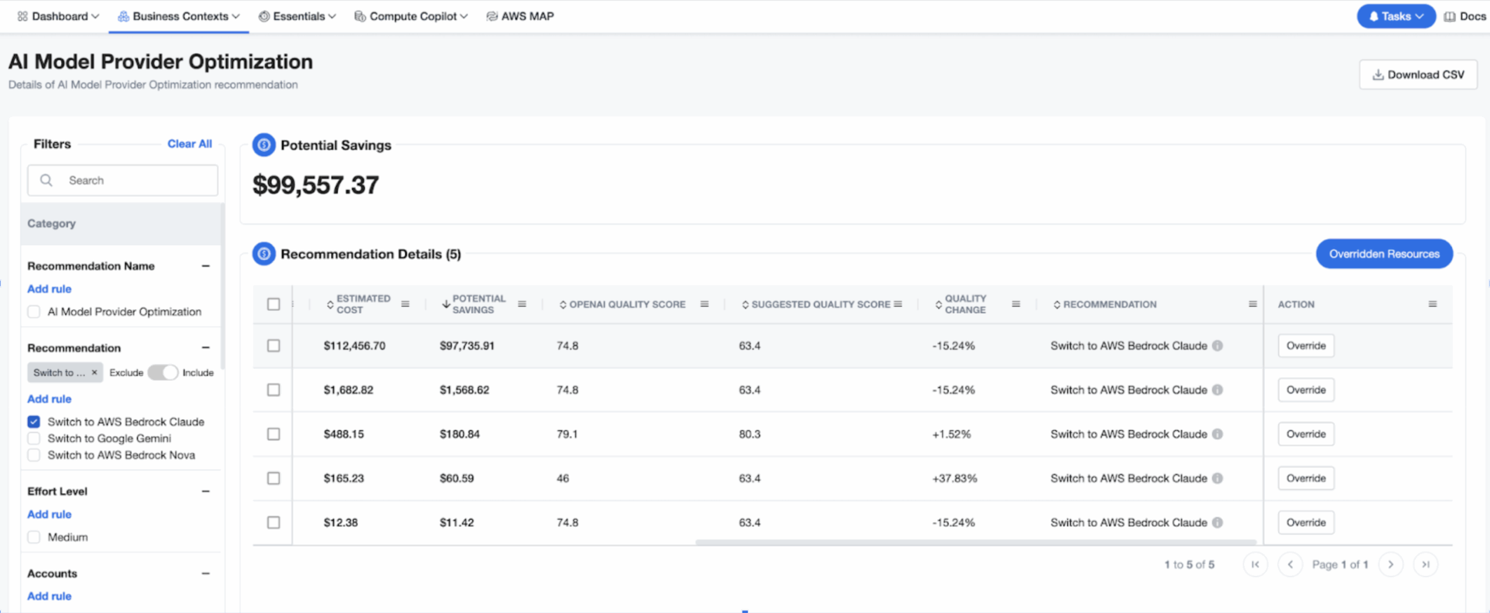This screenshot has width=1490, height=613.
Task: Click the Docs book icon
Action: [1450, 16]
